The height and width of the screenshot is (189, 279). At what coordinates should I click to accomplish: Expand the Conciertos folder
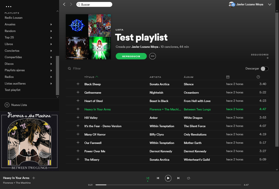coord(51,51)
